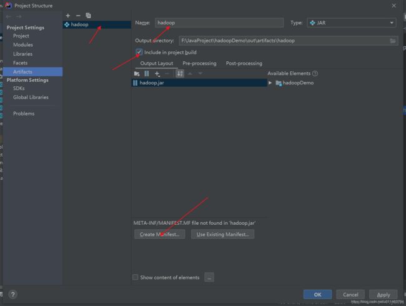Focus the artifact Name input field
Viewport: 406px width, 306px height.
(x=219, y=22)
